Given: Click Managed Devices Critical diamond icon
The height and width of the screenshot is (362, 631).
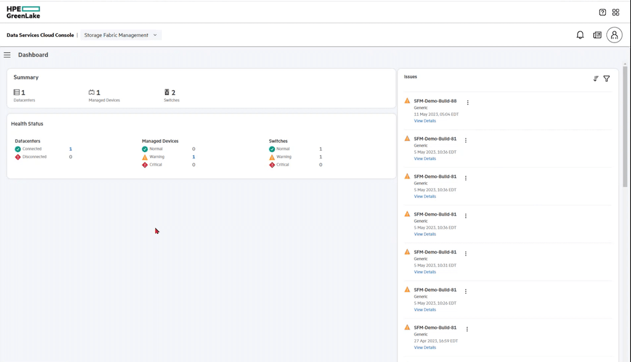Looking at the screenshot, I should pos(145,165).
